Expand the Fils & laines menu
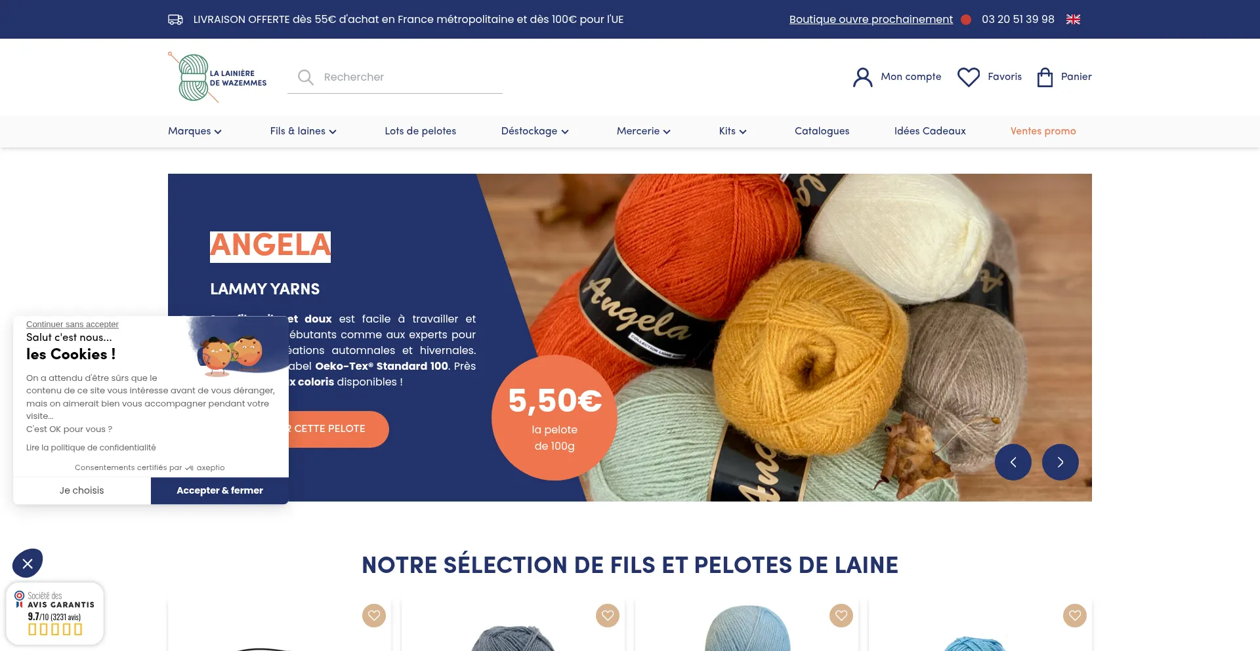1260x651 pixels. (x=303, y=131)
